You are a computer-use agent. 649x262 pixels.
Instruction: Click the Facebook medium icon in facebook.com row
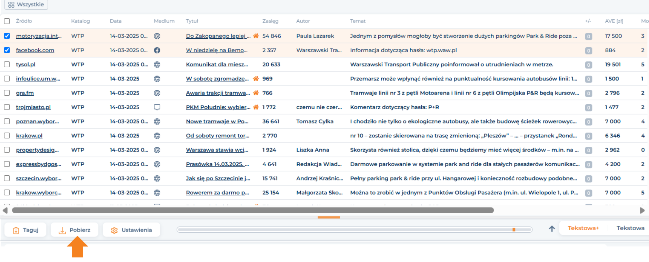[x=157, y=50]
